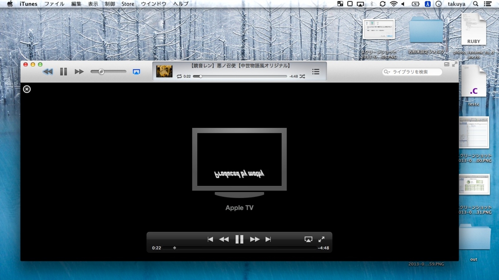Open the ウインドウ menu
Screen dimensions: 499x280
pyautogui.click(x=154, y=4)
